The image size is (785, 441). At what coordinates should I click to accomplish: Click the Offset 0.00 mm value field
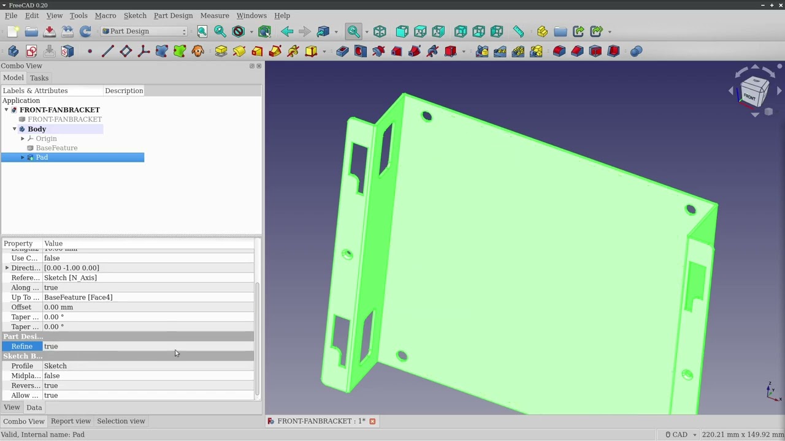[148, 307]
